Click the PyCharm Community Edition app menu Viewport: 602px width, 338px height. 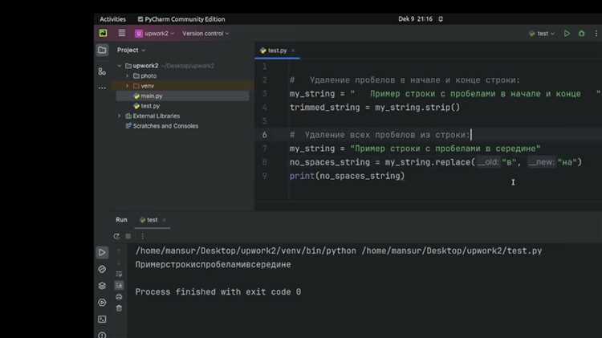tap(181, 19)
